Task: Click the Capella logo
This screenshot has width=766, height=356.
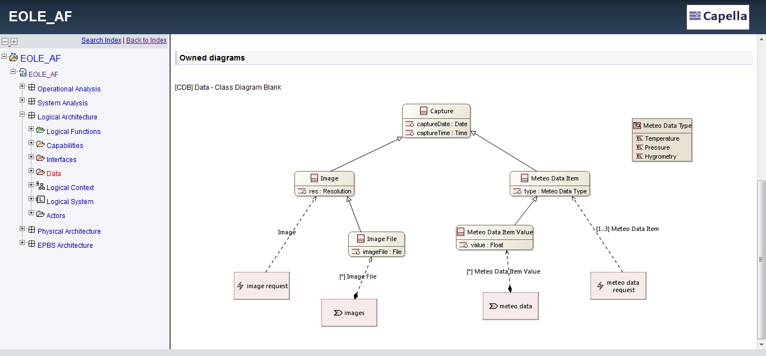Action: point(718,17)
